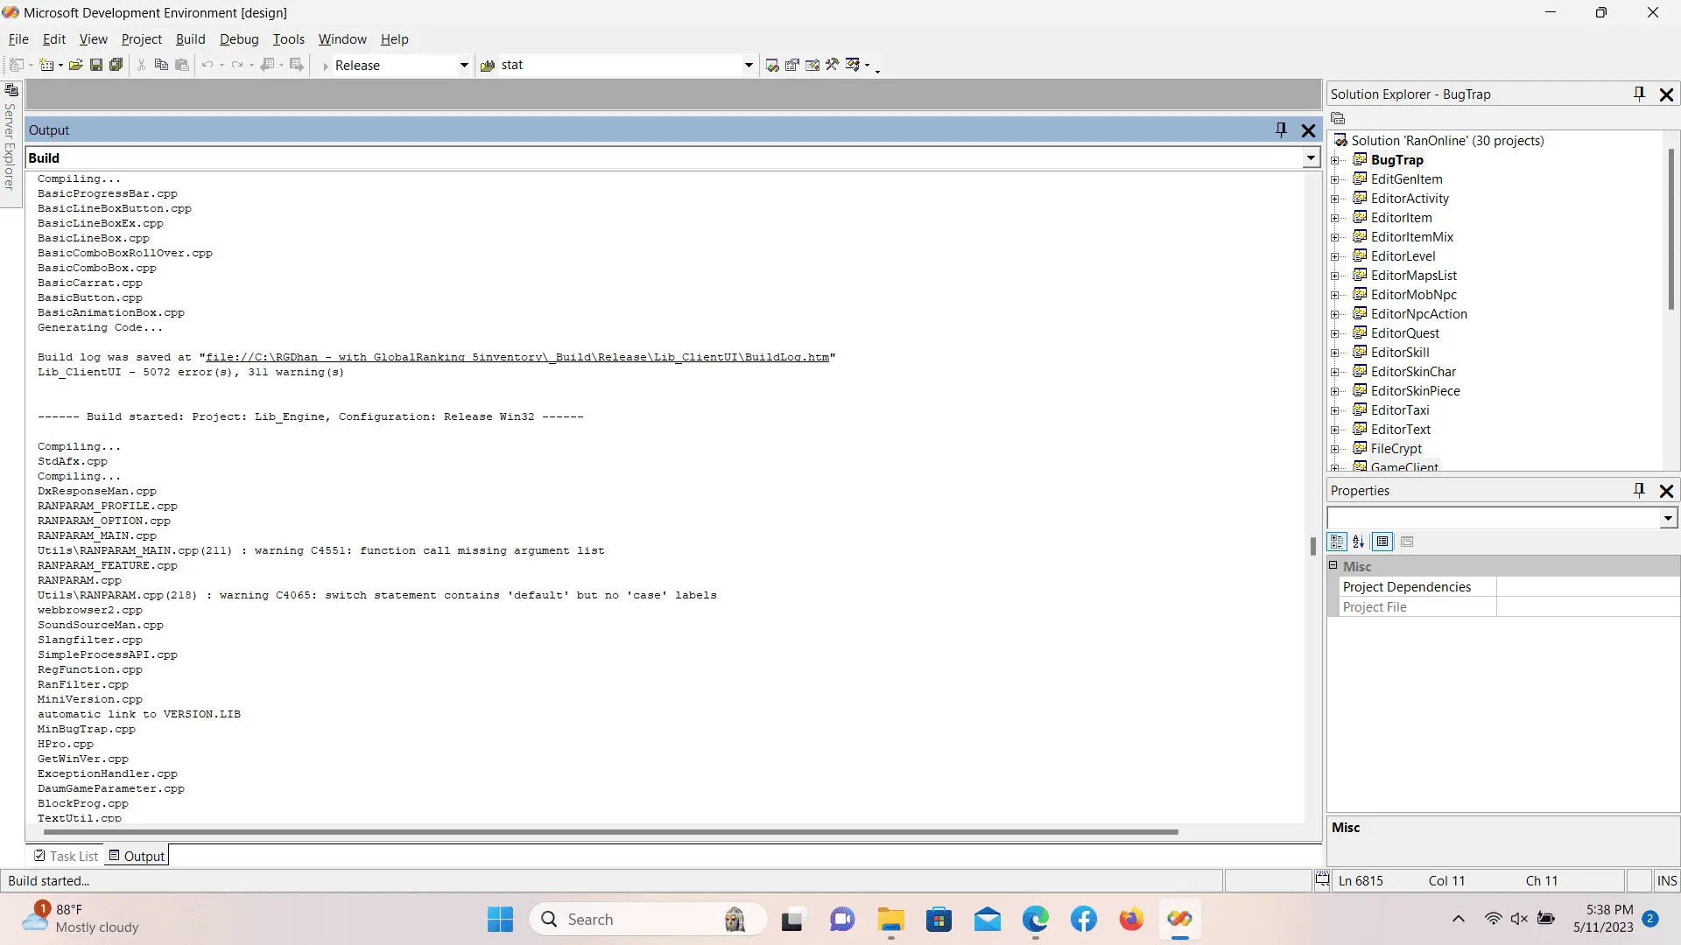This screenshot has height=945, width=1681.
Task: Click the Windows taskbar Search box
Action: (x=648, y=920)
